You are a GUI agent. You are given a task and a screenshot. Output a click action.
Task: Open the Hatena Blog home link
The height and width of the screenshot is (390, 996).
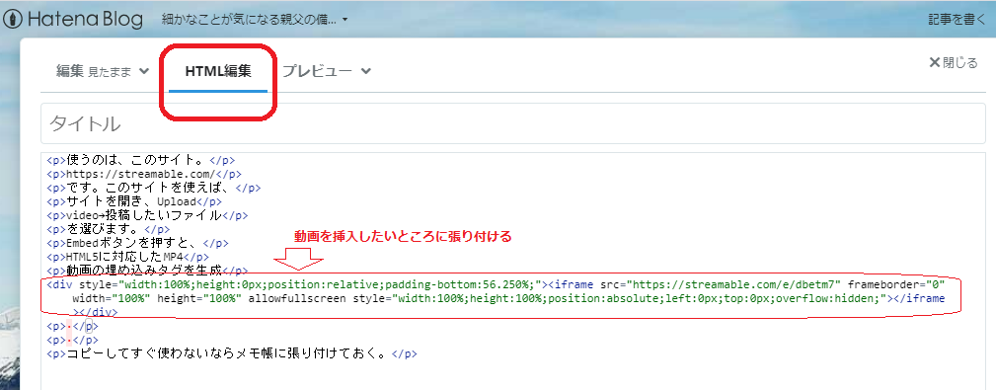[x=73, y=19]
